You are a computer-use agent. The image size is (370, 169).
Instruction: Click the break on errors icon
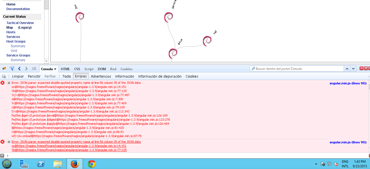(4, 76)
